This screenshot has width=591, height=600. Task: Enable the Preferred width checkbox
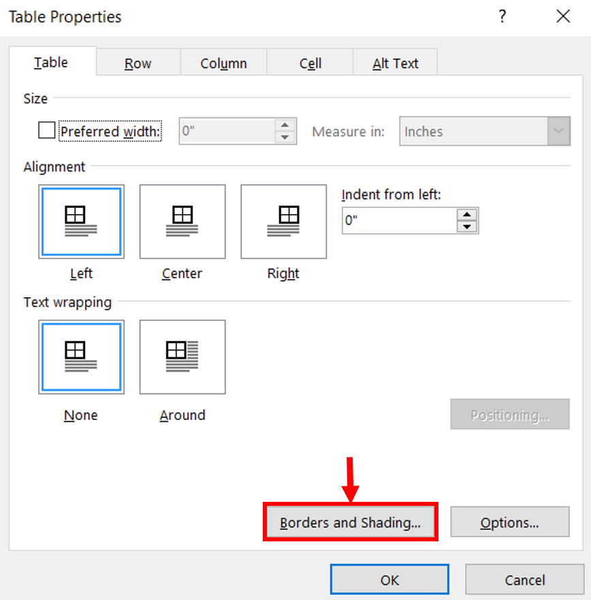pyautogui.click(x=46, y=130)
